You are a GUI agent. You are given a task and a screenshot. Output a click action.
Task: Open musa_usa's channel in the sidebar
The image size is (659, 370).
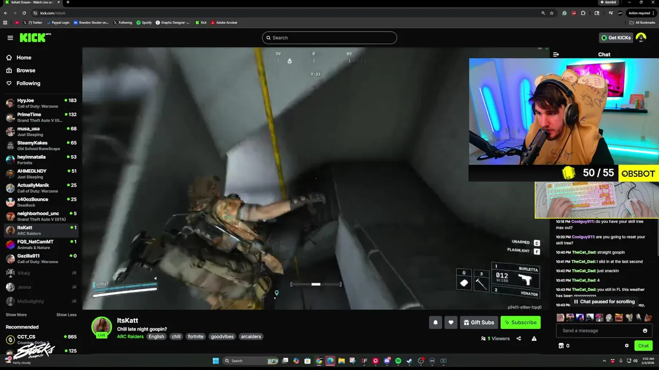click(x=41, y=132)
